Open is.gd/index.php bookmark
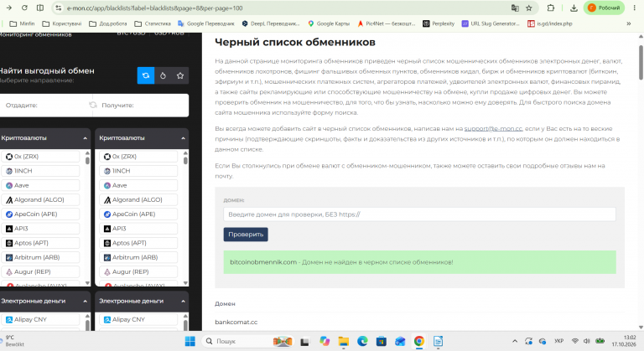 (549, 23)
